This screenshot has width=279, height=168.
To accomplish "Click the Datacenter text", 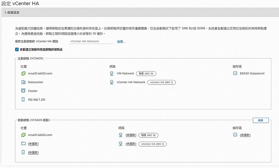I will tap(35, 82).
